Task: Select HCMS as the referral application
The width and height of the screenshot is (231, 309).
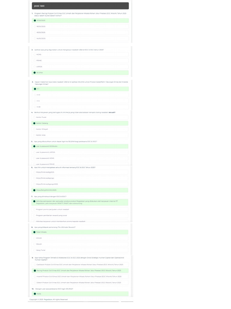Action: point(80,55)
